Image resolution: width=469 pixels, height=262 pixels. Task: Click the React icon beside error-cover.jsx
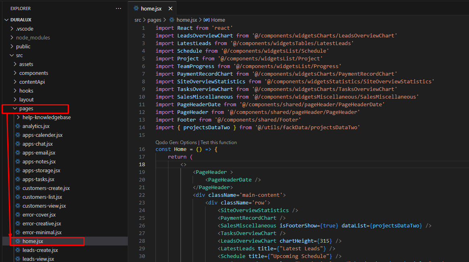tap(18, 215)
